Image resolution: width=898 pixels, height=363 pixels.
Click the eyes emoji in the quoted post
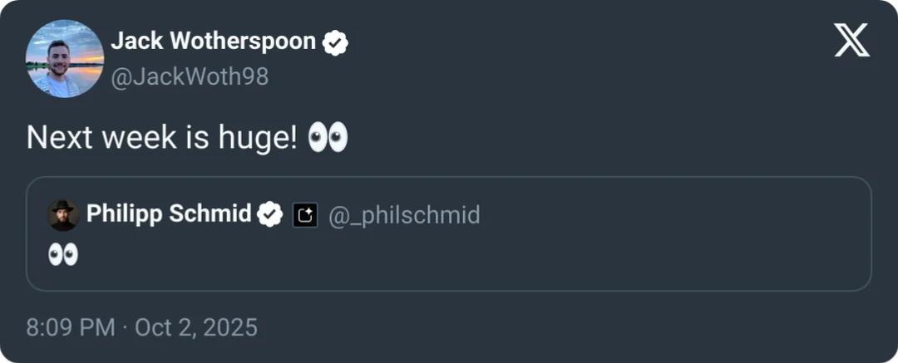coord(62,254)
